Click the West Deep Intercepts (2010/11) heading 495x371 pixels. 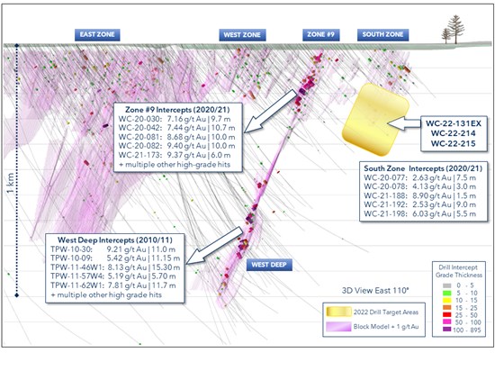pyautogui.click(x=115, y=240)
